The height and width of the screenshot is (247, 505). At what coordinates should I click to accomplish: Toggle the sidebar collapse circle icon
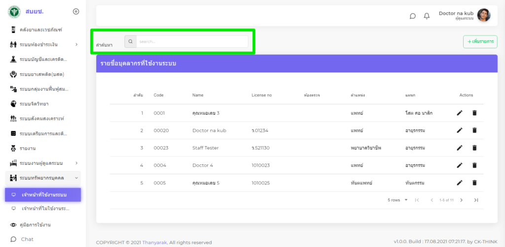click(75, 11)
